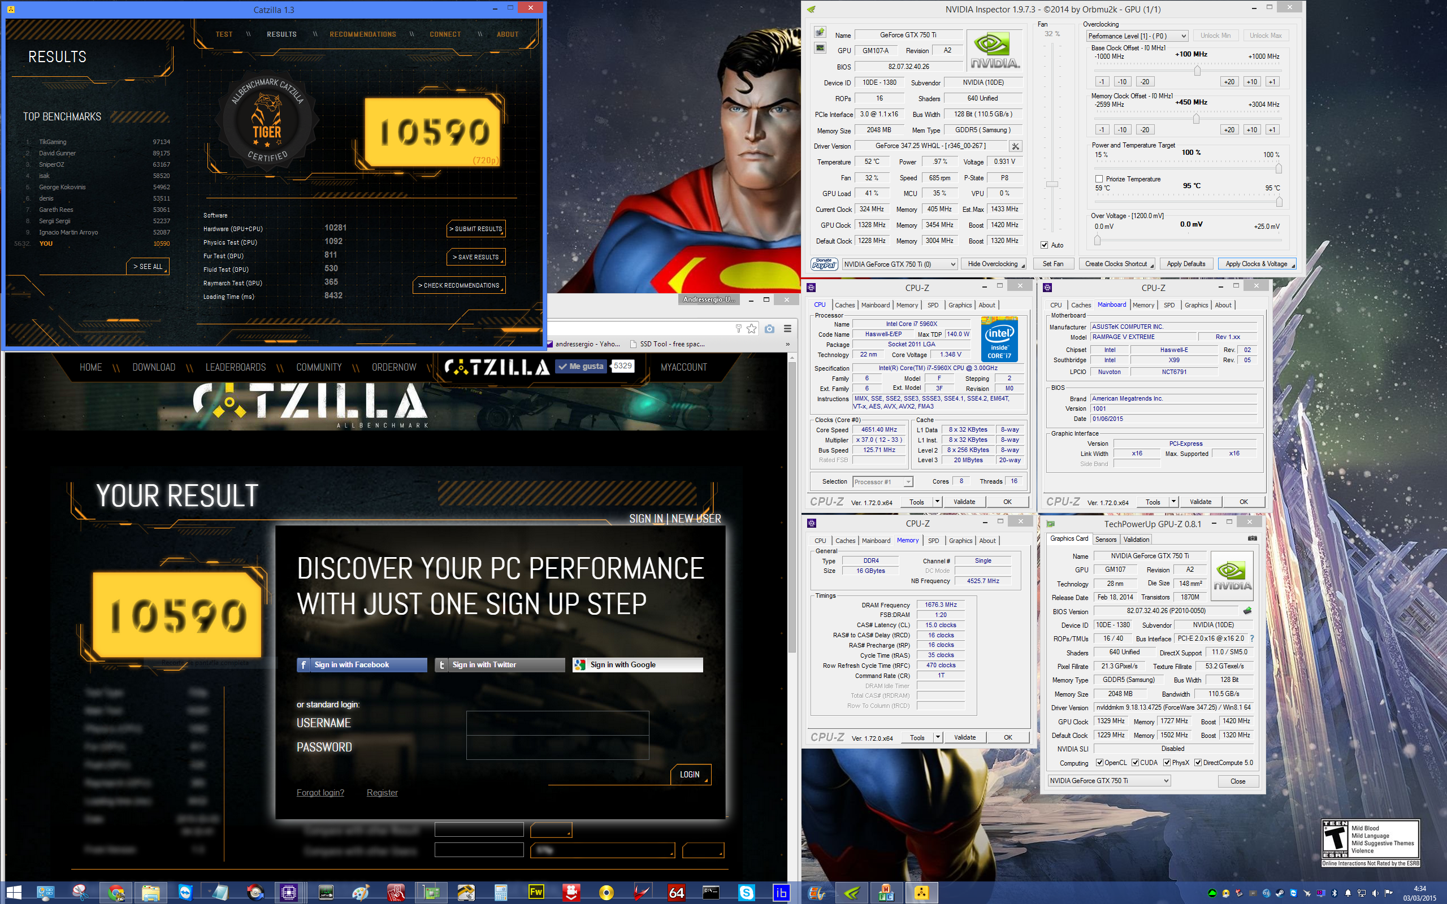Toggle the OpenCL checkbox in GPU-Z
This screenshot has width=1447, height=904.
pos(1099,763)
